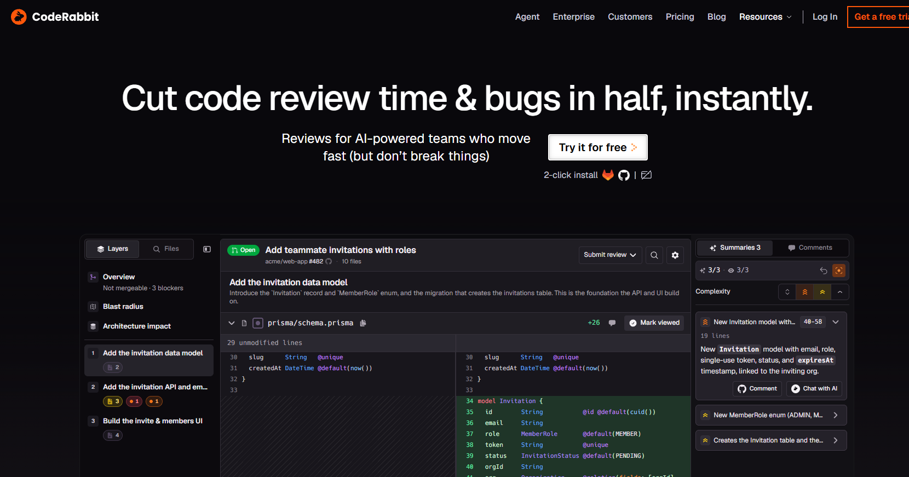The image size is (909, 477).
Task: Copy the prisma/schema.prisma file path
Action: point(363,323)
